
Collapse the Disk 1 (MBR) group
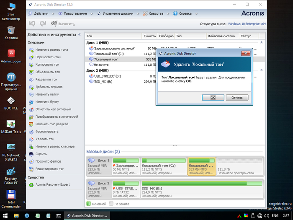tap(261, 42)
